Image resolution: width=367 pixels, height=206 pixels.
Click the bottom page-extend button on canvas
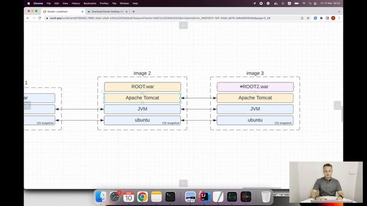(x=183, y=183)
